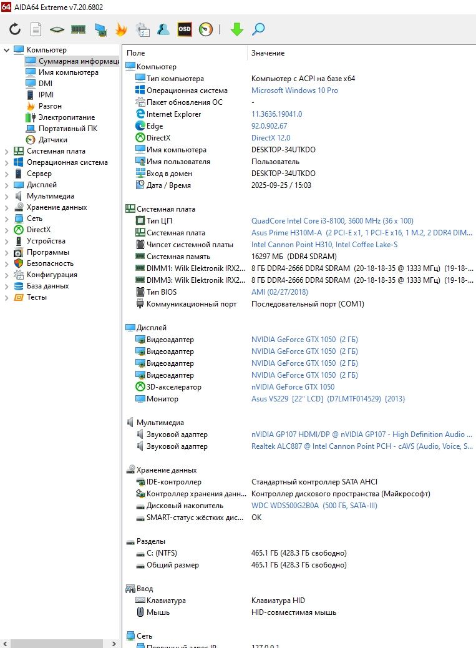Open the DirectX 12.0 link
Image resolution: width=476 pixels, height=648 pixels.
[x=270, y=137]
